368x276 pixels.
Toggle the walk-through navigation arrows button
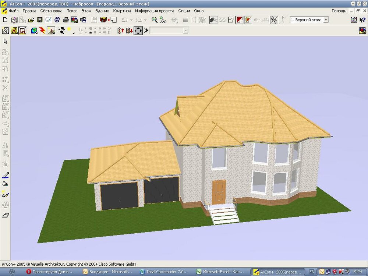click(138, 31)
